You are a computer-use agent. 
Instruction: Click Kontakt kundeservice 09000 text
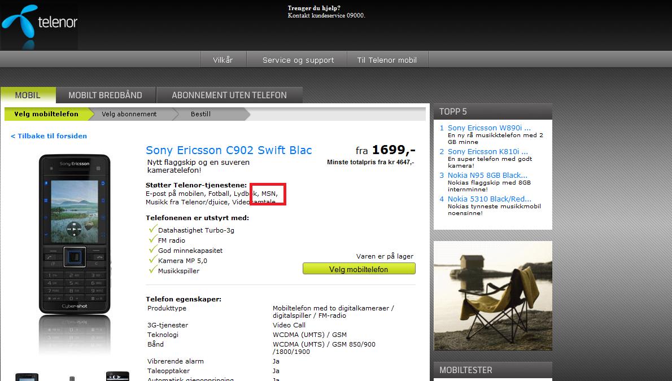(326, 15)
